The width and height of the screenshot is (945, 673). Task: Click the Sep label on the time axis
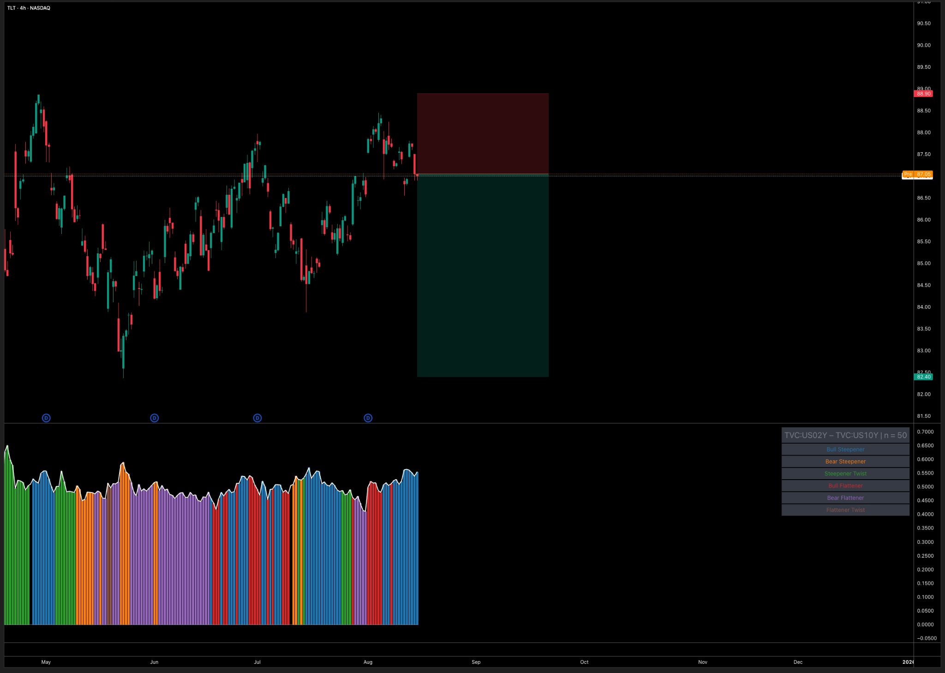point(476,662)
